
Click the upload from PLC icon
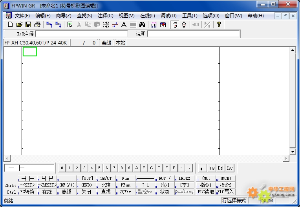[x=49, y=24]
